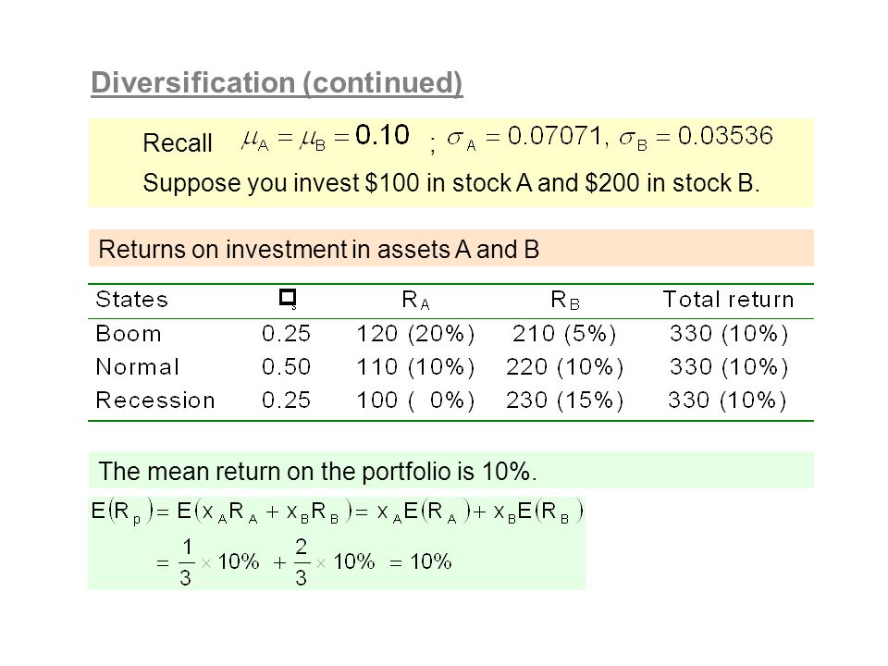Select the 230 (15%) cell
888x666 pixels.
coord(564,401)
